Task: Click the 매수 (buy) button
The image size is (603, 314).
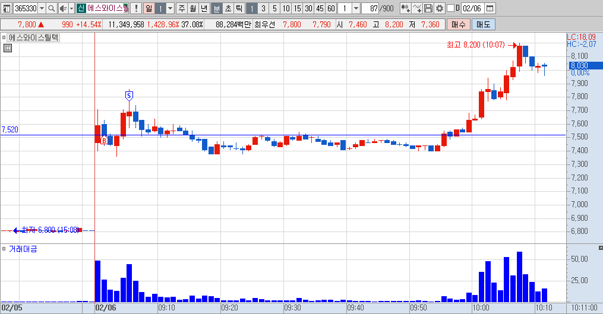Action: coord(459,24)
